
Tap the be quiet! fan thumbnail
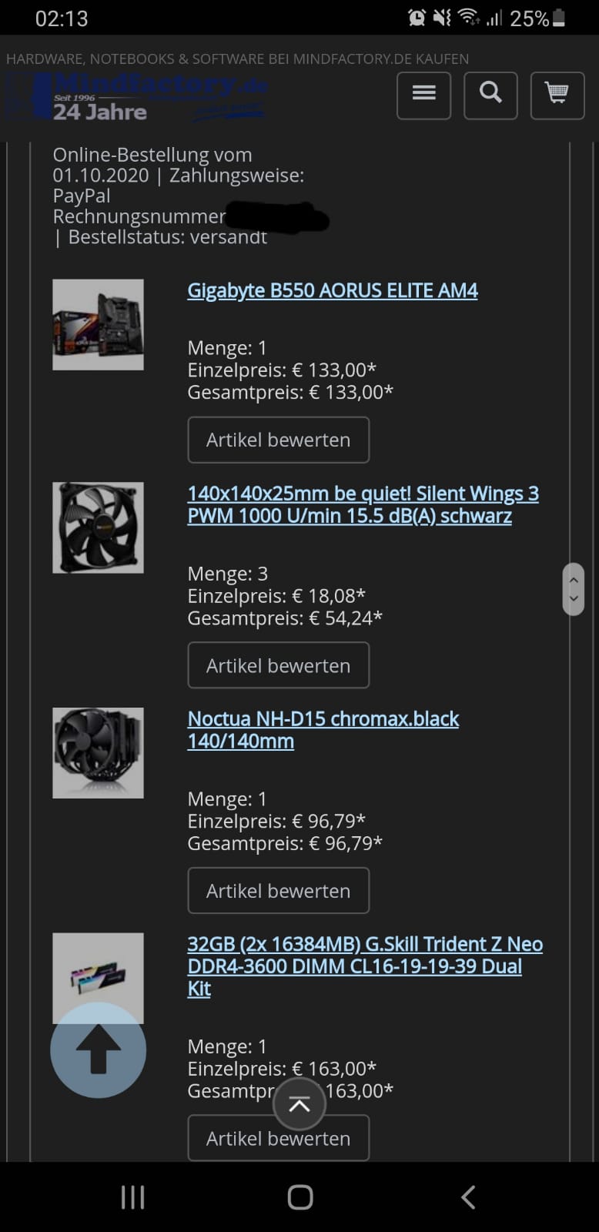(98, 527)
